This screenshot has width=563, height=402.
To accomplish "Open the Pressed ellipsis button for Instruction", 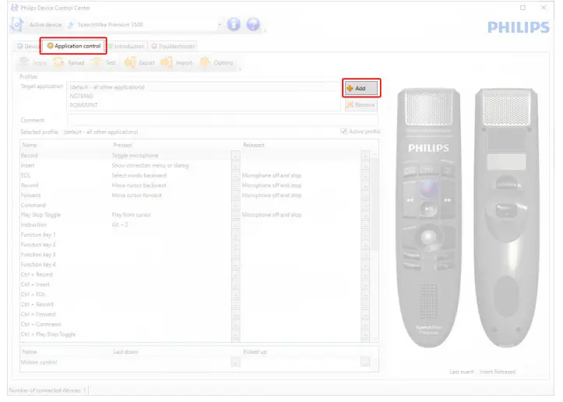I will tap(235, 225).
